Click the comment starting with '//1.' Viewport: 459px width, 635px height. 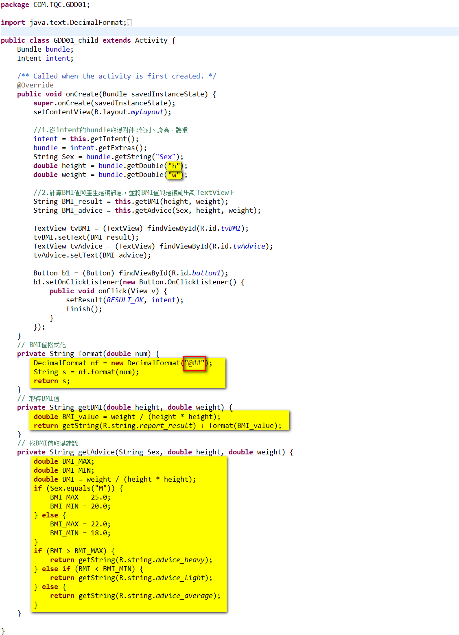click(x=111, y=130)
